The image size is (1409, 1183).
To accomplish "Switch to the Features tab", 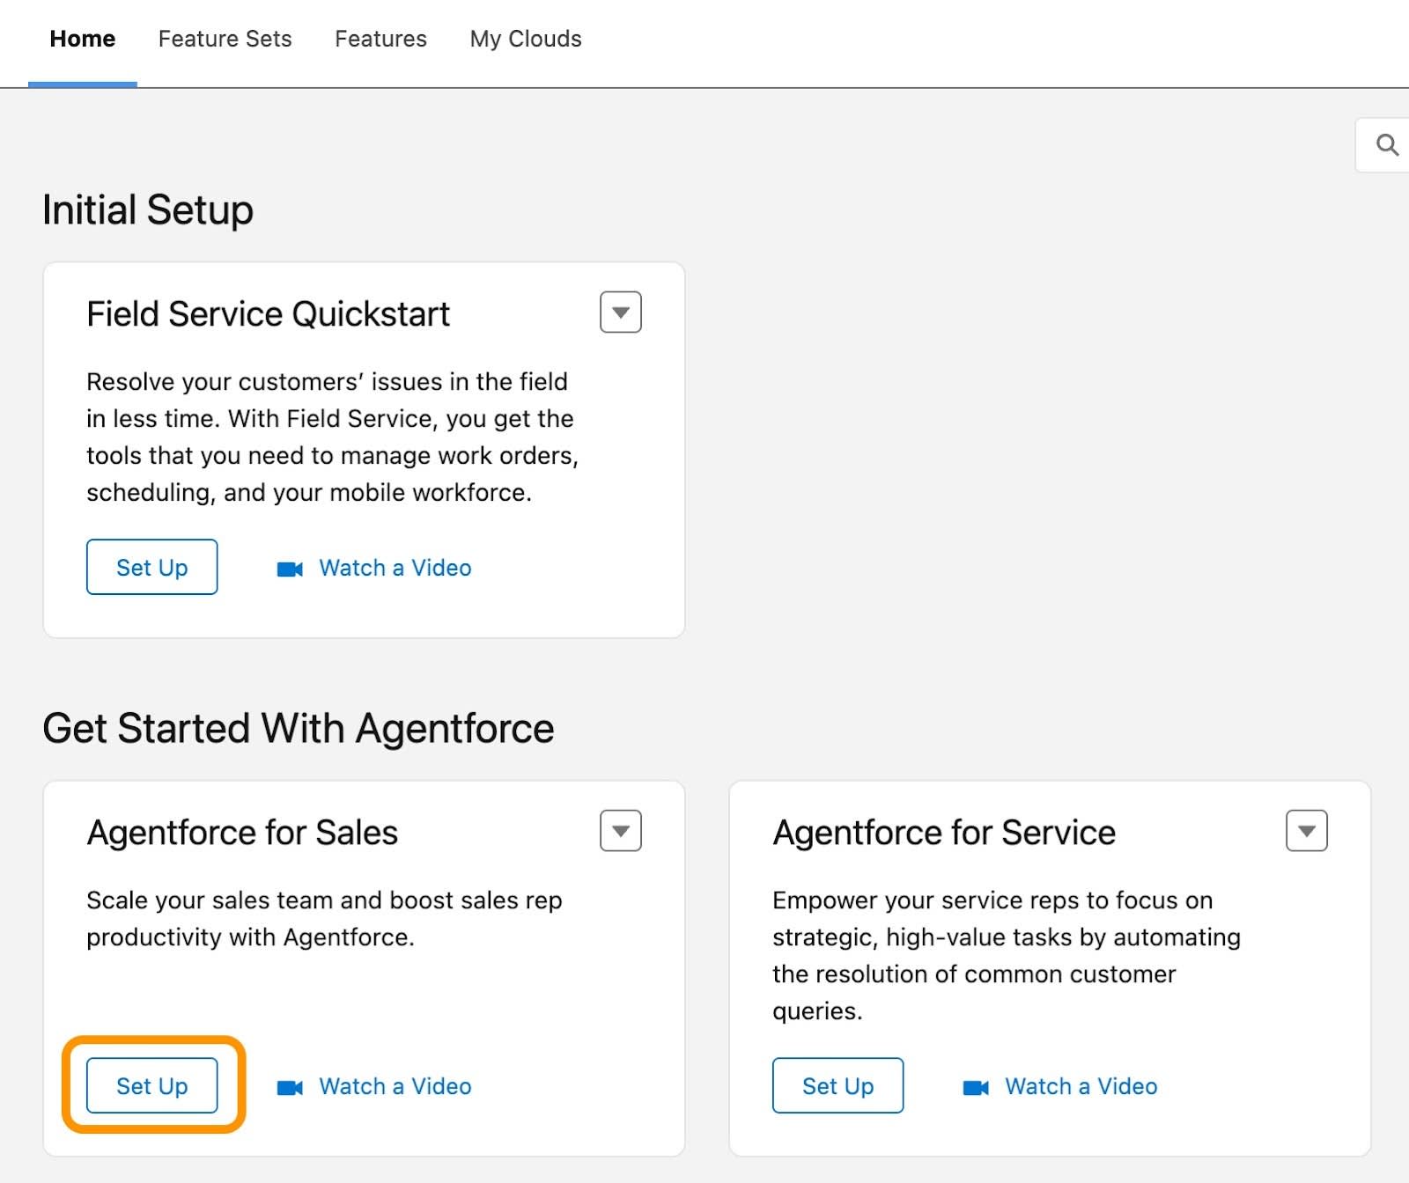I will click(x=380, y=39).
